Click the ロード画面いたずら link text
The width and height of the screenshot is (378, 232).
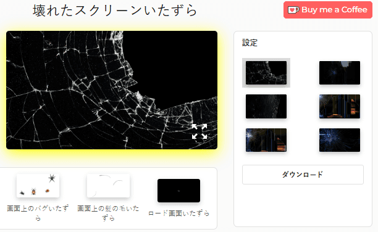tap(178, 213)
